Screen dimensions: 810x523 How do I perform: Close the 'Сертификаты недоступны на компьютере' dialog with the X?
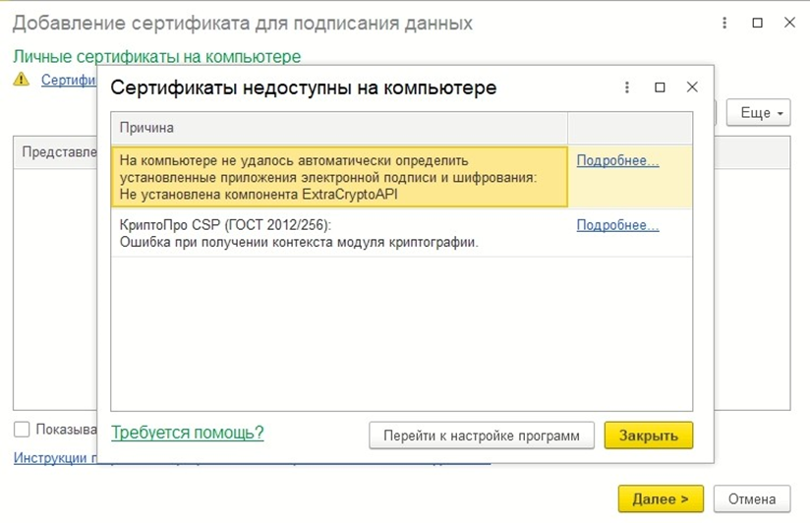point(692,87)
